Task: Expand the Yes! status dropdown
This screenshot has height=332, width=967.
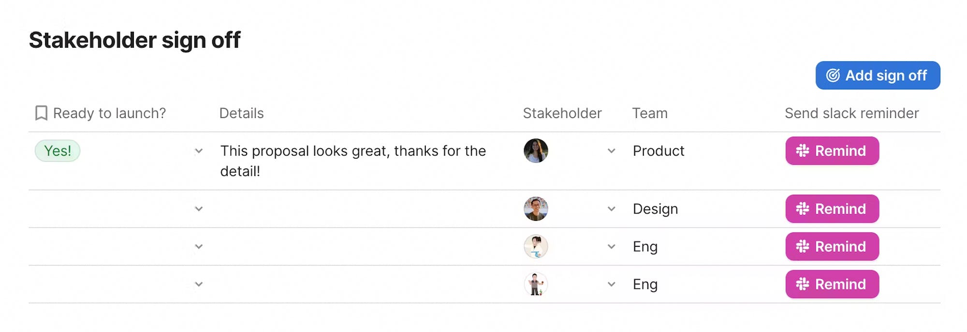Action: tap(199, 151)
